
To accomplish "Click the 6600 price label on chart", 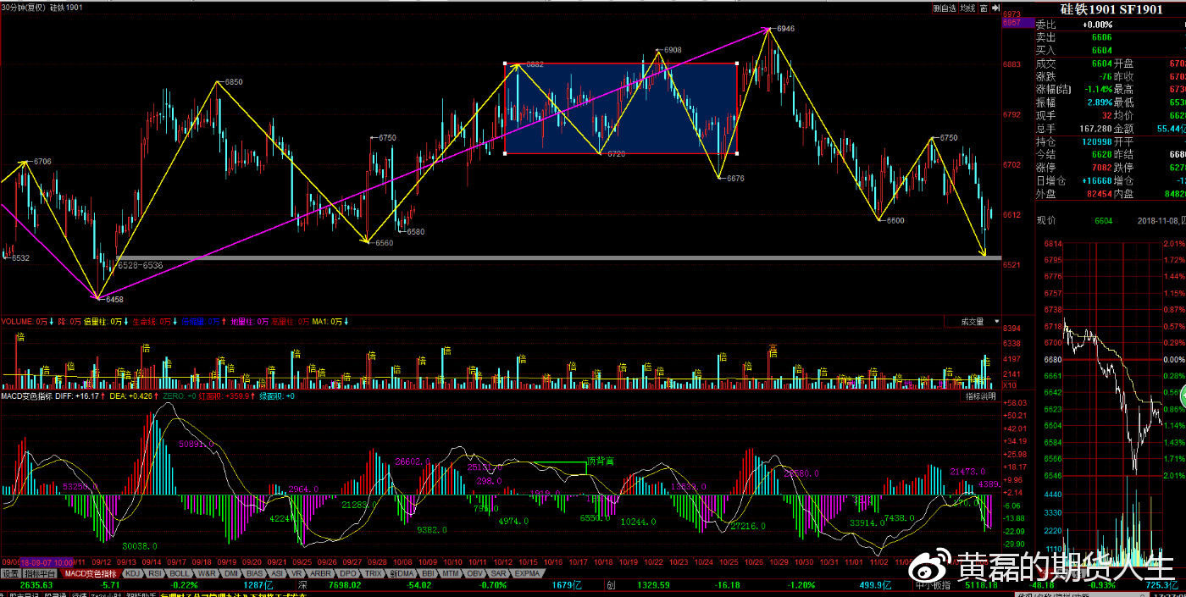I will coord(895,220).
